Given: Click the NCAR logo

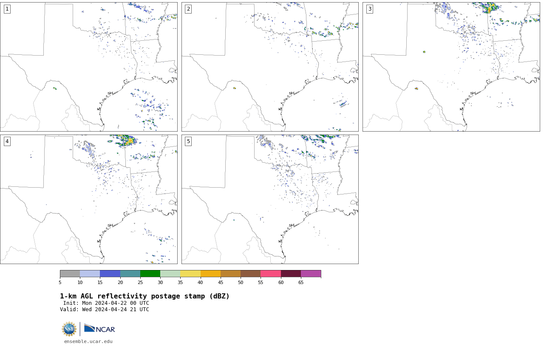Looking at the screenshot, I should 99,329.
